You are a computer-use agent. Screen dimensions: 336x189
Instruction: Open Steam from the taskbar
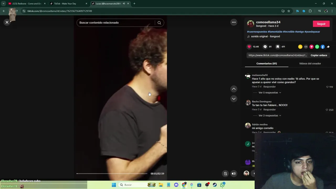tap(215, 185)
